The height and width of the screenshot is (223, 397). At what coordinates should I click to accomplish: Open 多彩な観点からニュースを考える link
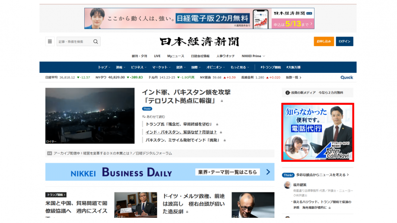pos(322,175)
